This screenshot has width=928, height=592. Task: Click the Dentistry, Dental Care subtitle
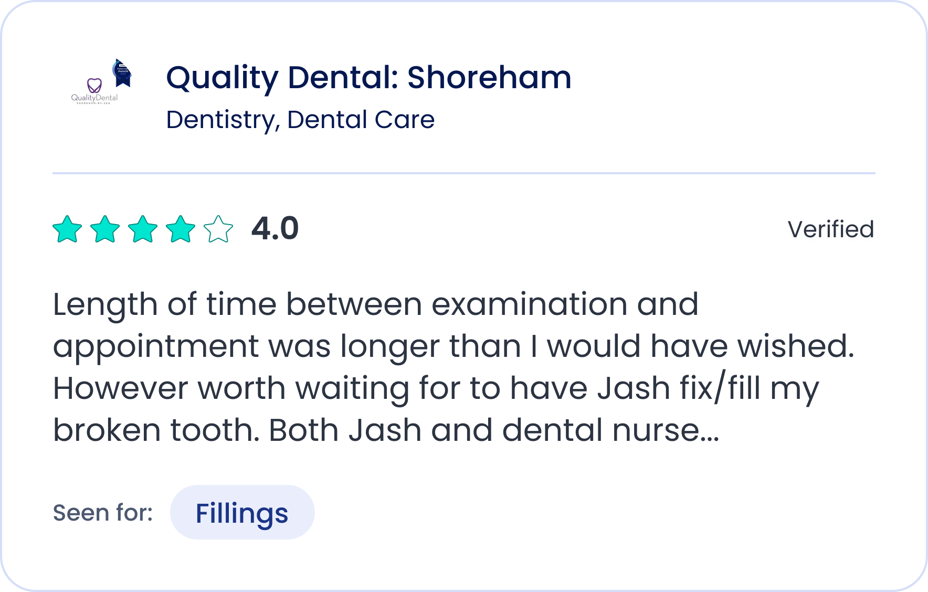point(300,120)
